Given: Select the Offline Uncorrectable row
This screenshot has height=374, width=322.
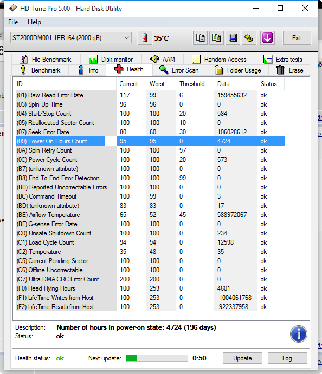Looking at the screenshot, I should click(x=150, y=270).
